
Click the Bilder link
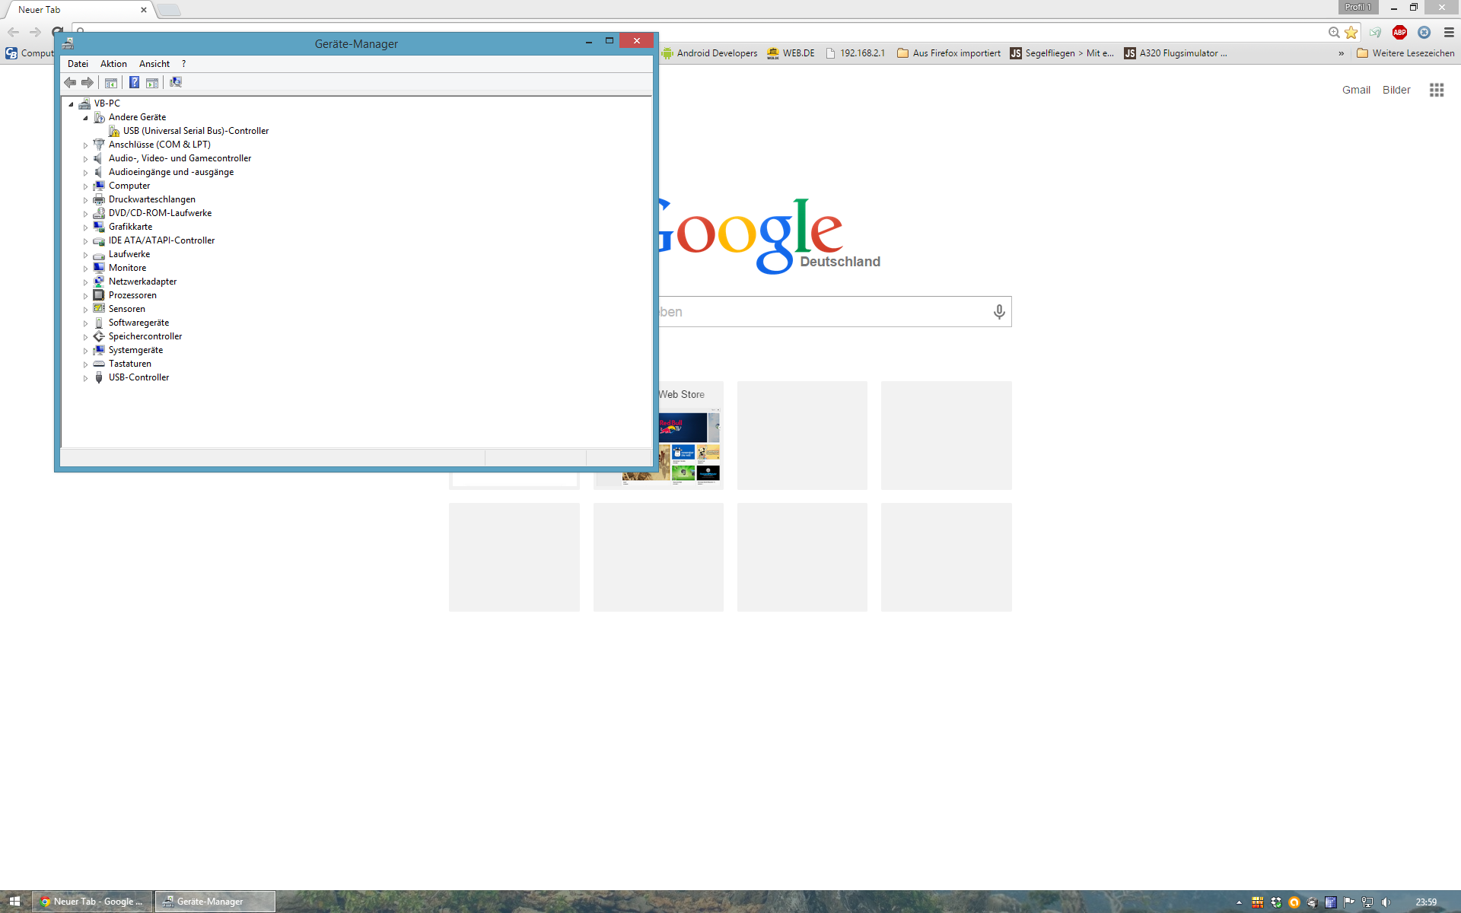click(1396, 90)
